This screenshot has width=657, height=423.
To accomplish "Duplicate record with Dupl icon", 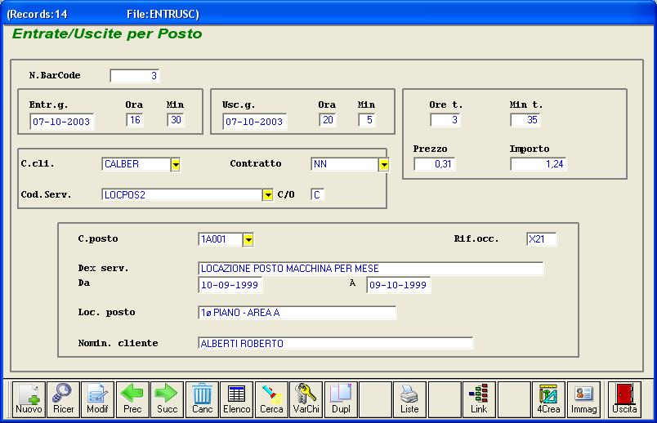I will point(341,399).
